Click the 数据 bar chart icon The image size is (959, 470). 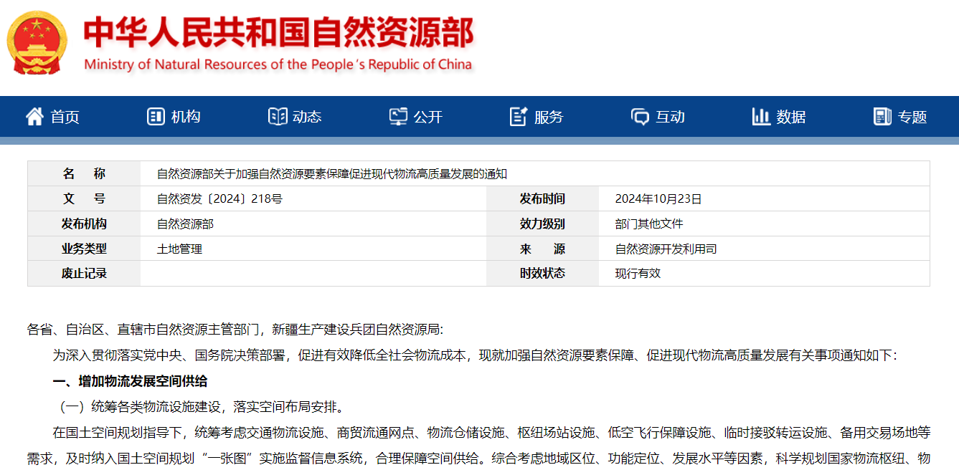761,117
